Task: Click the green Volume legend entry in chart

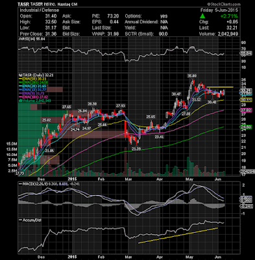Action: pyautogui.click(x=35, y=101)
